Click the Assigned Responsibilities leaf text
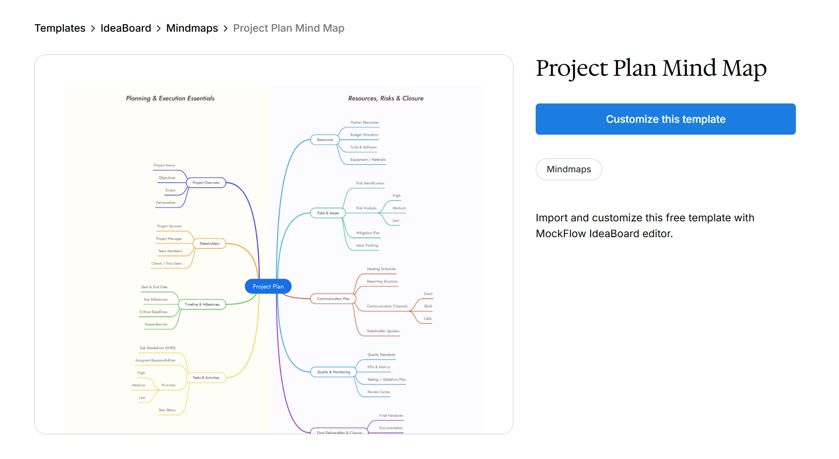This screenshot has width=839, height=459. click(156, 360)
